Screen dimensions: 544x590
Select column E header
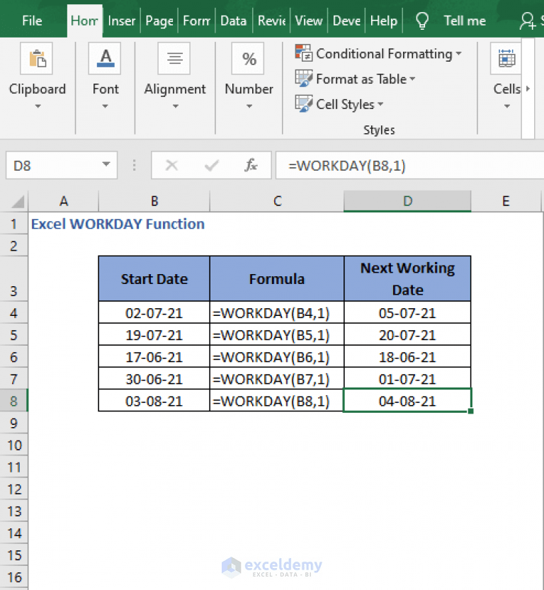[506, 201]
